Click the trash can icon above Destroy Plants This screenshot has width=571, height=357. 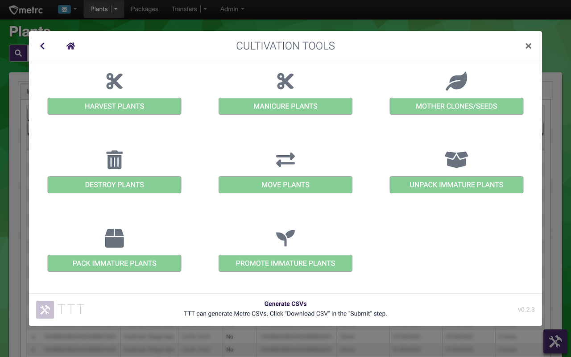pos(114,160)
